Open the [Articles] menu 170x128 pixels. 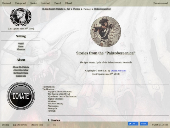[45, 3]
